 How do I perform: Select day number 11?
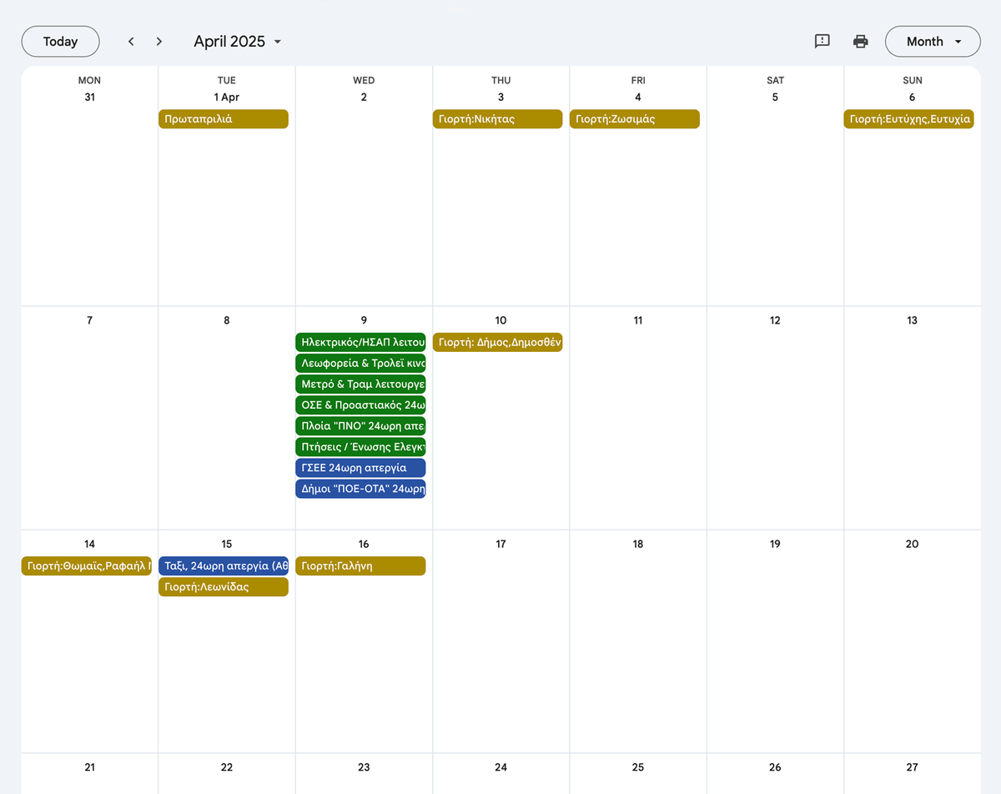[x=638, y=320]
